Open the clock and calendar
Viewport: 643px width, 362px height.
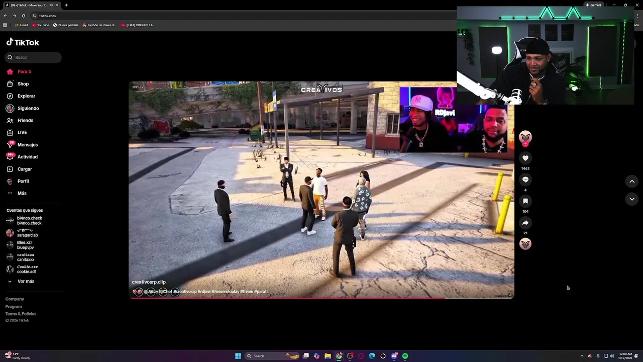coord(625,356)
